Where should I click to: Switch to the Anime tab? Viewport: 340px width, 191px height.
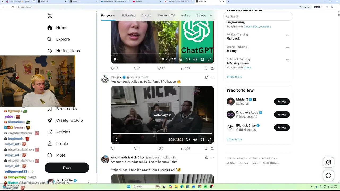click(x=186, y=15)
